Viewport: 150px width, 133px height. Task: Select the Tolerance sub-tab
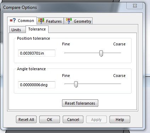click(37, 29)
